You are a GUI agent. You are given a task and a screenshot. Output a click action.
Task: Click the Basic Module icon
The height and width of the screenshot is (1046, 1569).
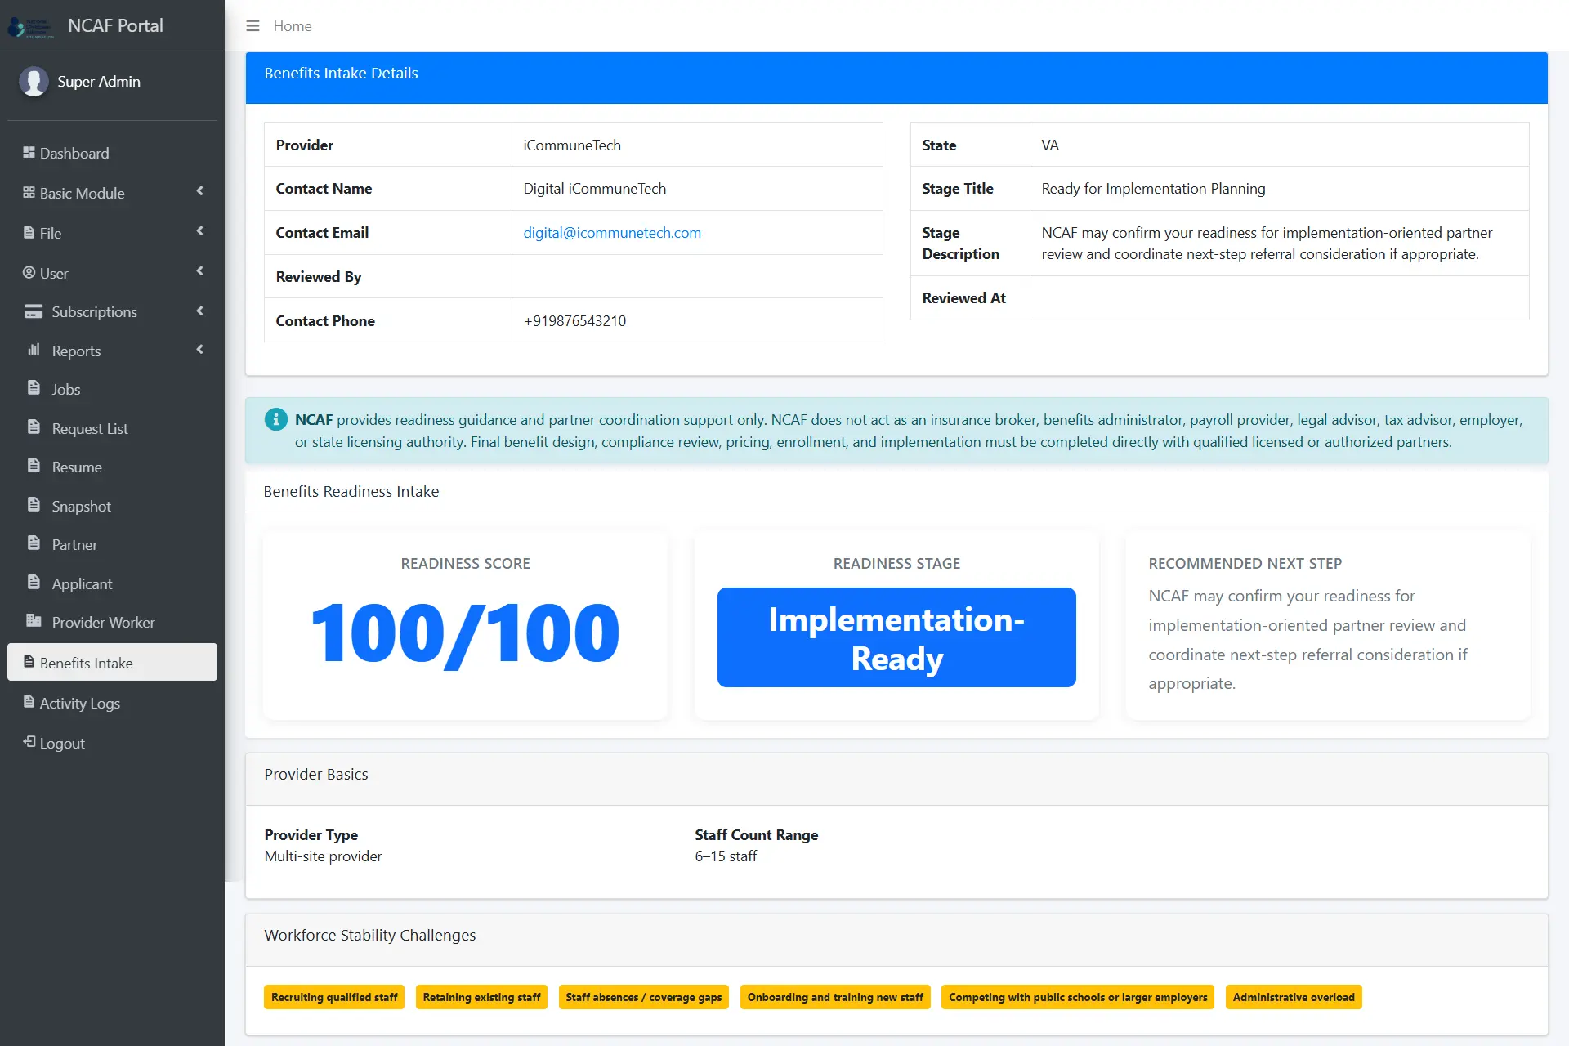[x=29, y=193]
